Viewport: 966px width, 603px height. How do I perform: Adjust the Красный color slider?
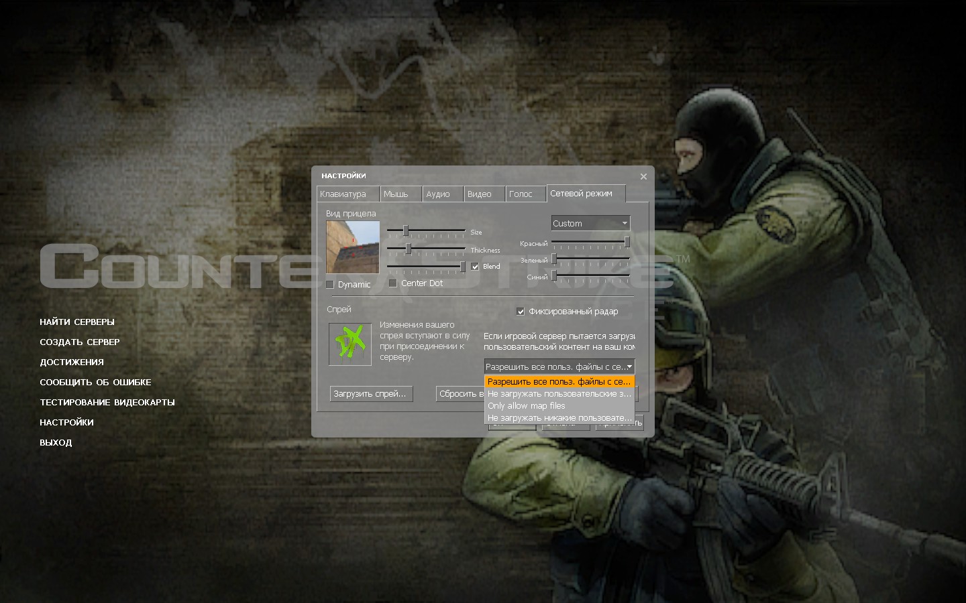coord(590,242)
